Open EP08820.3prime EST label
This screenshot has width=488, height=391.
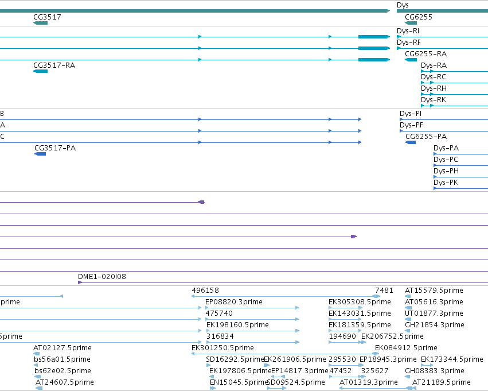(x=234, y=302)
